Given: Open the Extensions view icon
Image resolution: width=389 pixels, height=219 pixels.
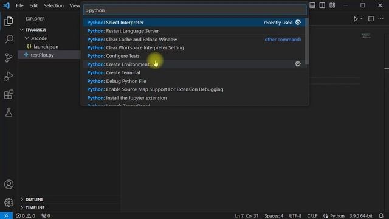Looking at the screenshot, I should (x=9, y=94).
